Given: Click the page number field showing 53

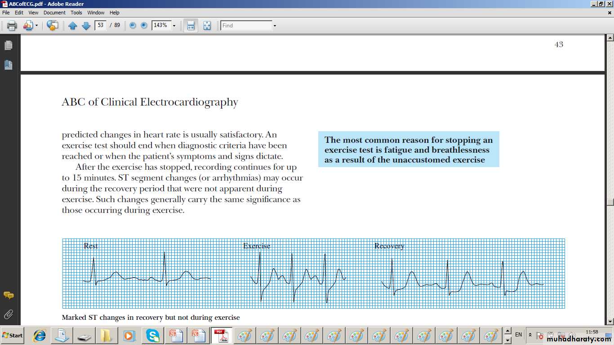Looking at the screenshot, I should pyautogui.click(x=100, y=25).
